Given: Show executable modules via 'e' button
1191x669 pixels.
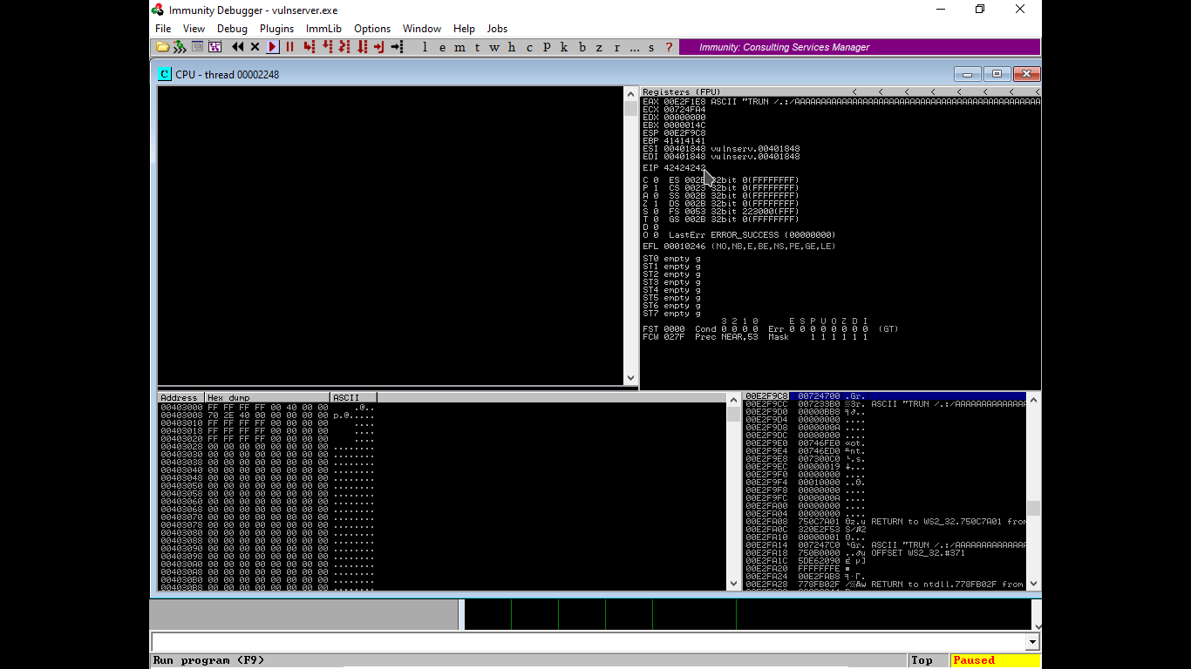Looking at the screenshot, I should pyautogui.click(x=442, y=47).
